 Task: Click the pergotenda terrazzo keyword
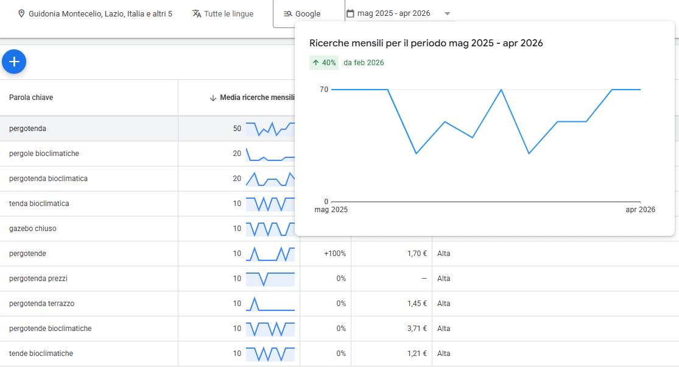[x=42, y=304]
